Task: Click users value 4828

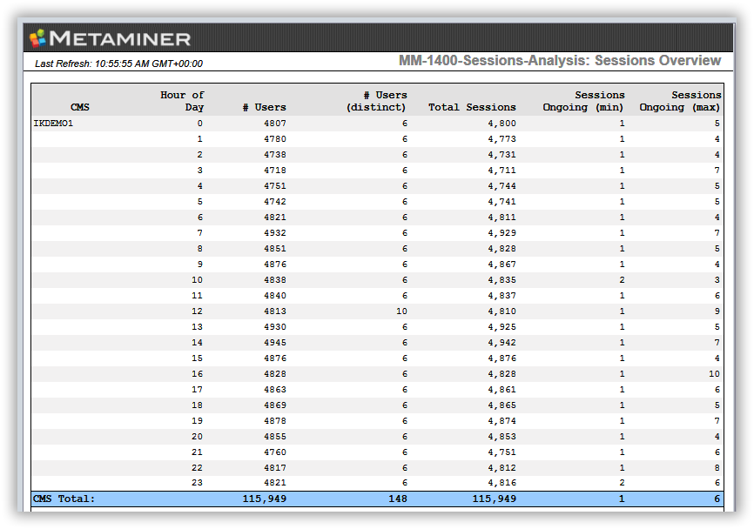Action: pyautogui.click(x=275, y=374)
